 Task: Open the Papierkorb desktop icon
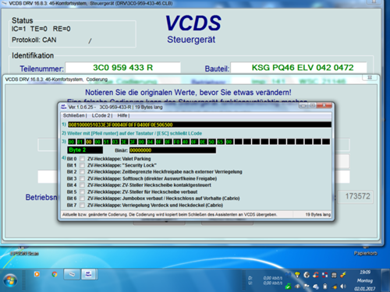(x=365, y=251)
